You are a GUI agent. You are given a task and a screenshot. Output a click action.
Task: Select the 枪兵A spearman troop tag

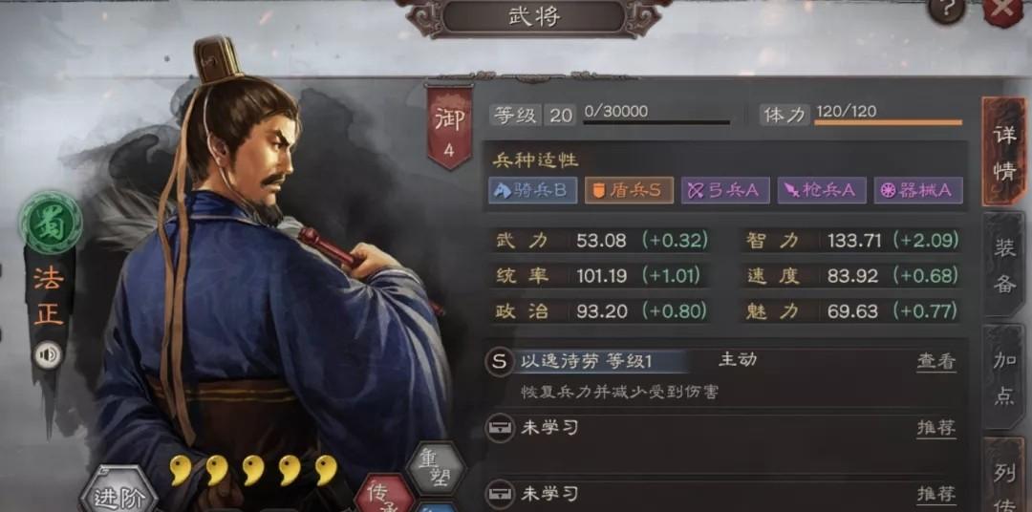[x=822, y=191]
